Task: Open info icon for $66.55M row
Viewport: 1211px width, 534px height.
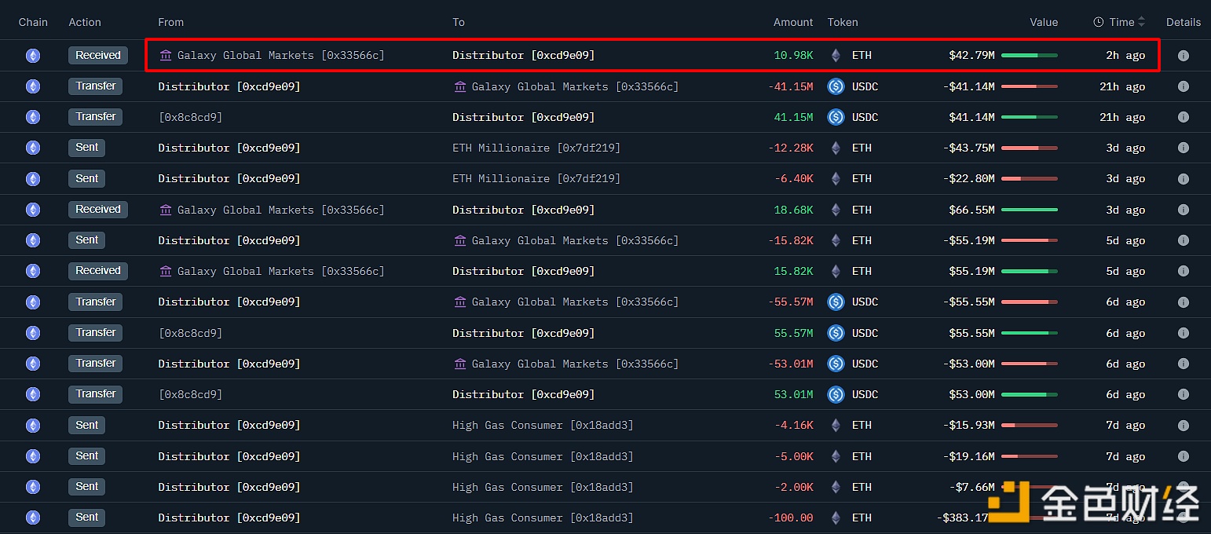Action: coord(1183,210)
